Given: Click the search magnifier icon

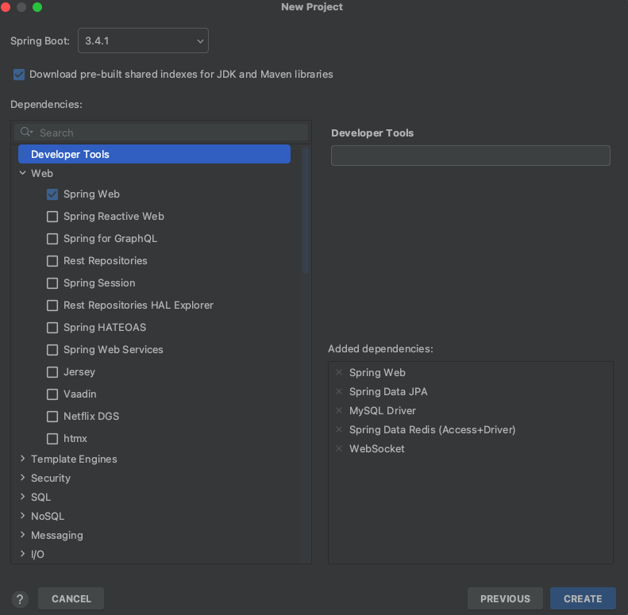Looking at the screenshot, I should click(26, 133).
